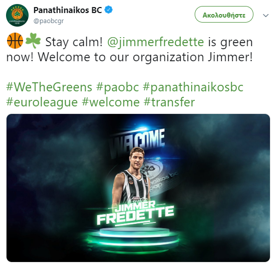The height and width of the screenshot is (268, 278).
Task: Follow the account with the Ακολουθήστε button
Action: point(224,15)
